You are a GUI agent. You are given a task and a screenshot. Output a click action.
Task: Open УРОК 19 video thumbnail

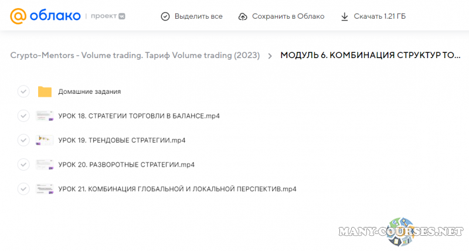pyautogui.click(x=45, y=140)
